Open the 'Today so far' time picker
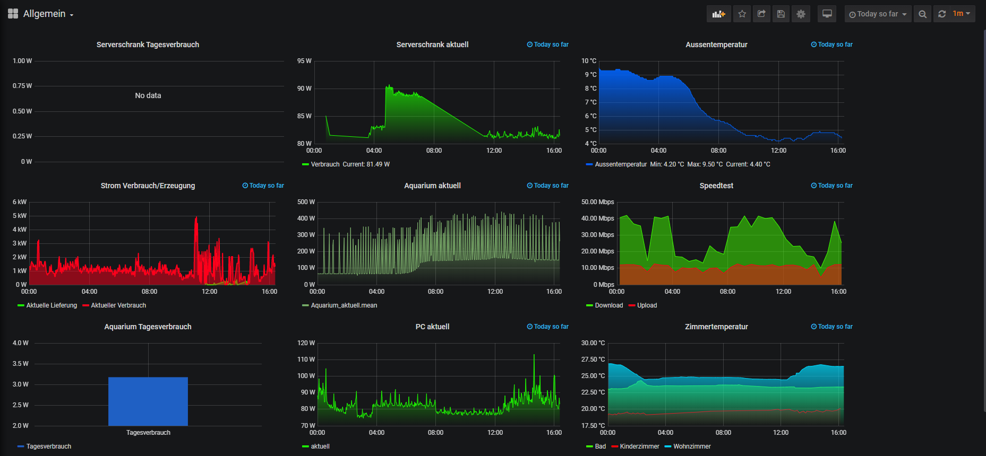The image size is (986, 456). click(x=878, y=14)
